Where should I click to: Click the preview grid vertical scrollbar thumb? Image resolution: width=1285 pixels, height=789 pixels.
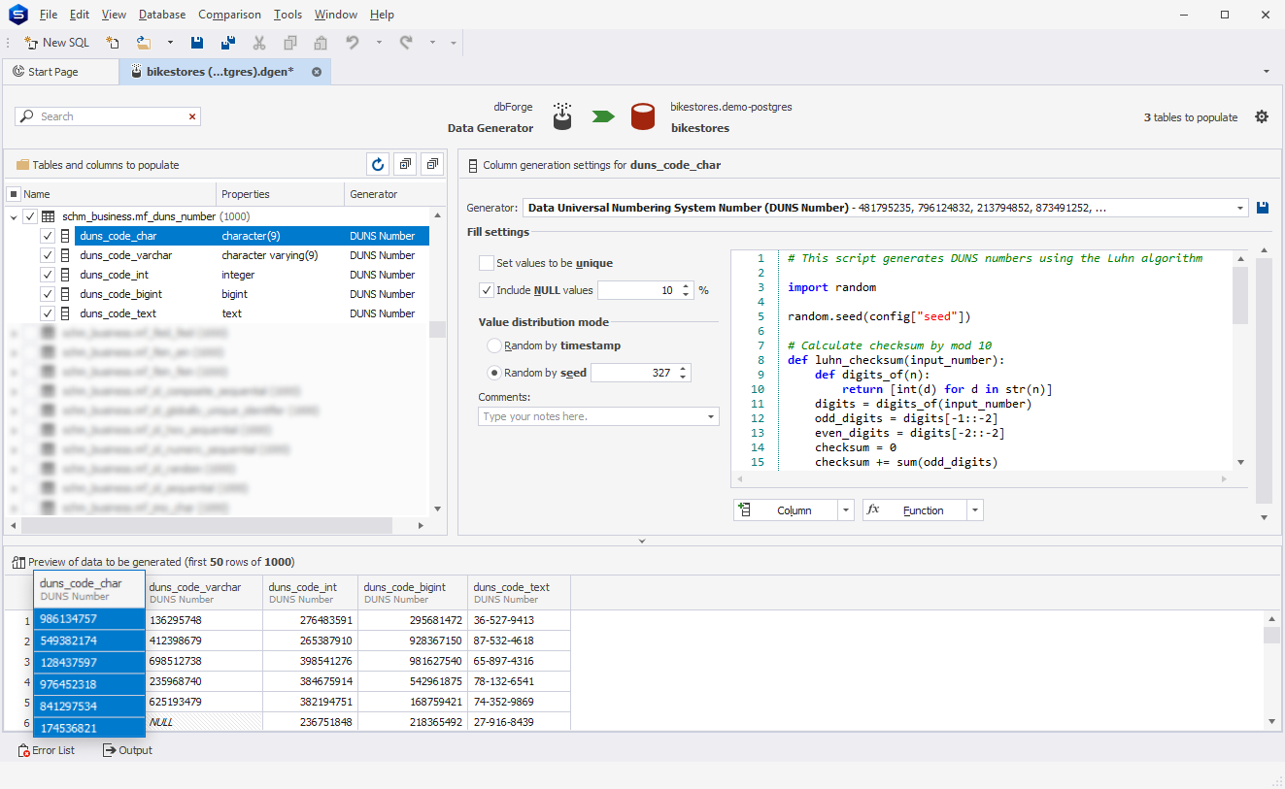(x=1271, y=635)
